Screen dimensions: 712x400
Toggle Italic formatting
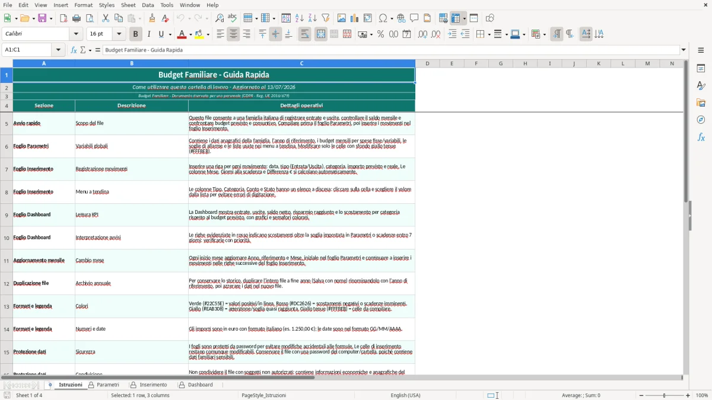click(148, 34)
